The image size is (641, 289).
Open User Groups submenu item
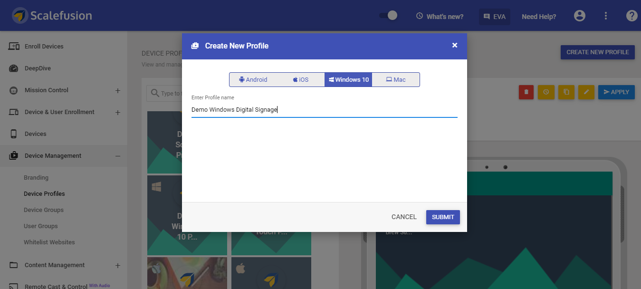[x=41, y=226]
